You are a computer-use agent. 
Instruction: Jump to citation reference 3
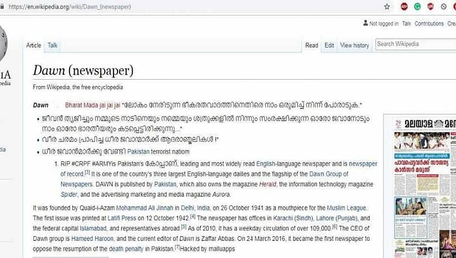tap(87, 173)
